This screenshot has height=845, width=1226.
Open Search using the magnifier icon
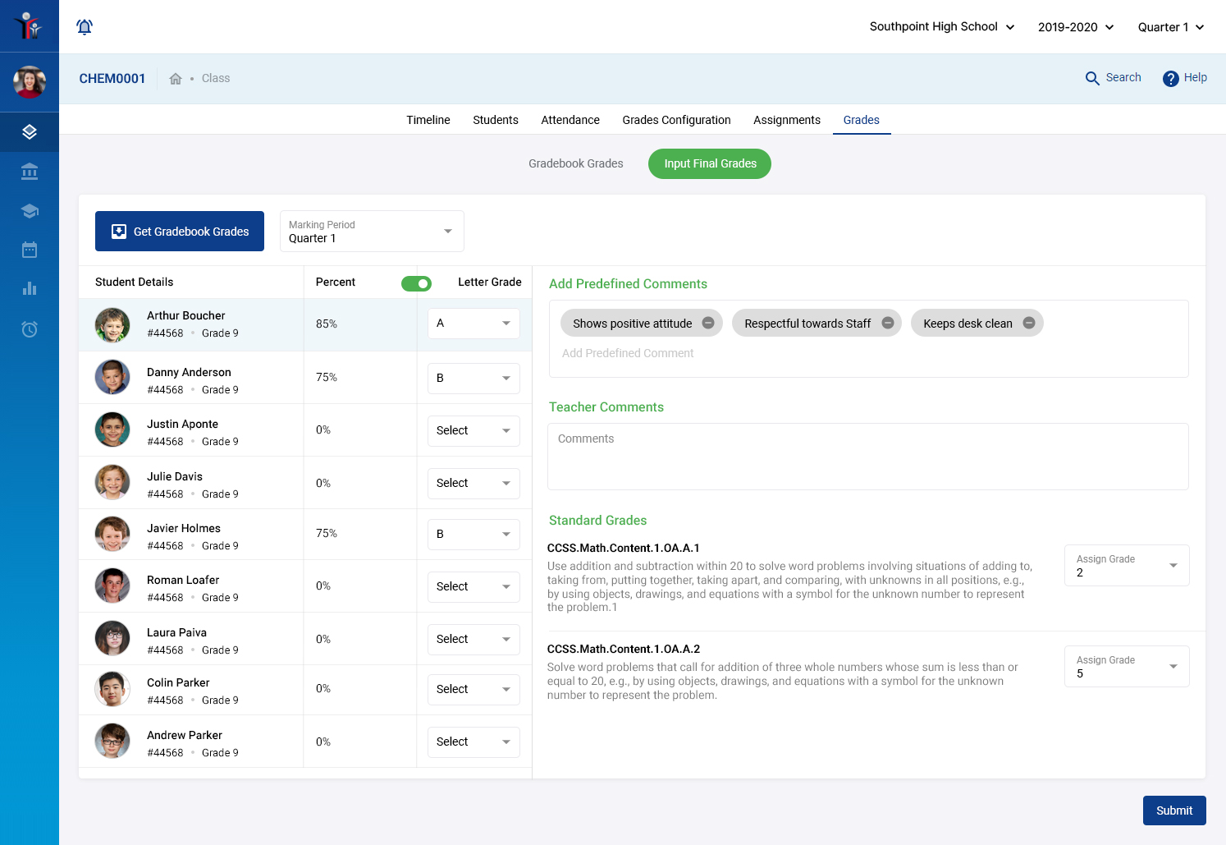(1092, 78)
